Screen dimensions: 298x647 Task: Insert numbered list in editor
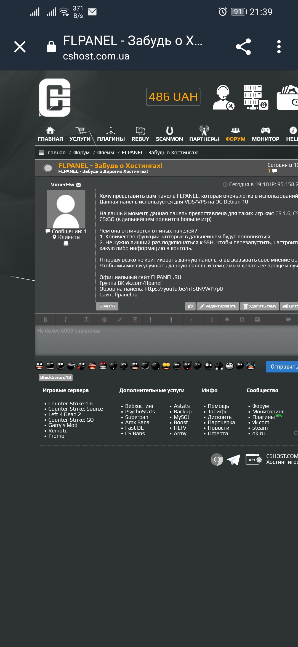pos(173,320)
